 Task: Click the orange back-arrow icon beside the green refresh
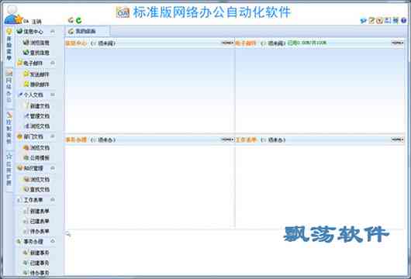pos(71,20)
